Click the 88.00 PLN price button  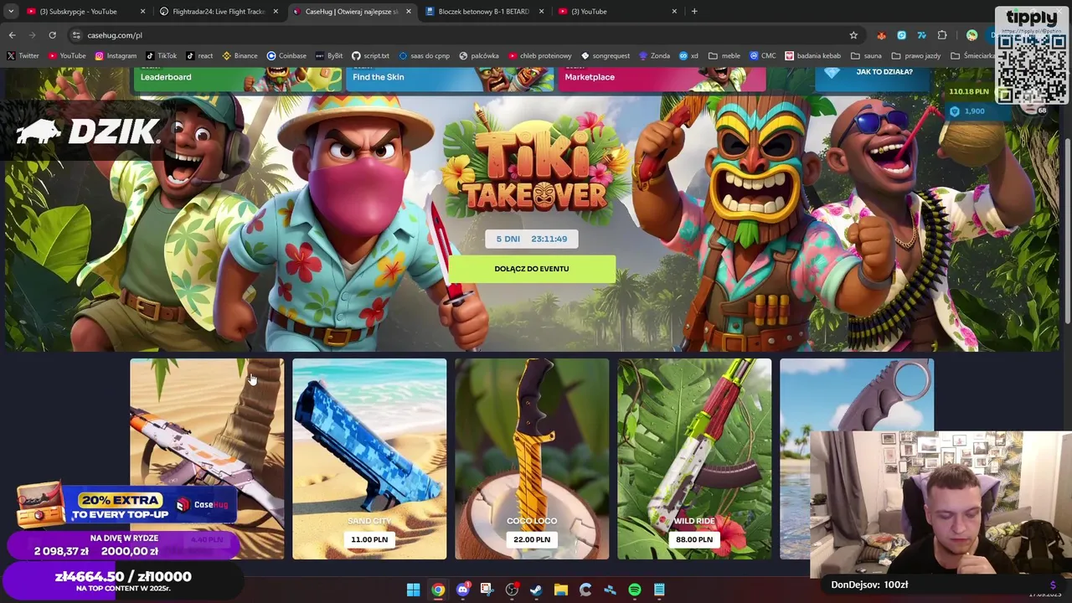click(x=694, y=539)
